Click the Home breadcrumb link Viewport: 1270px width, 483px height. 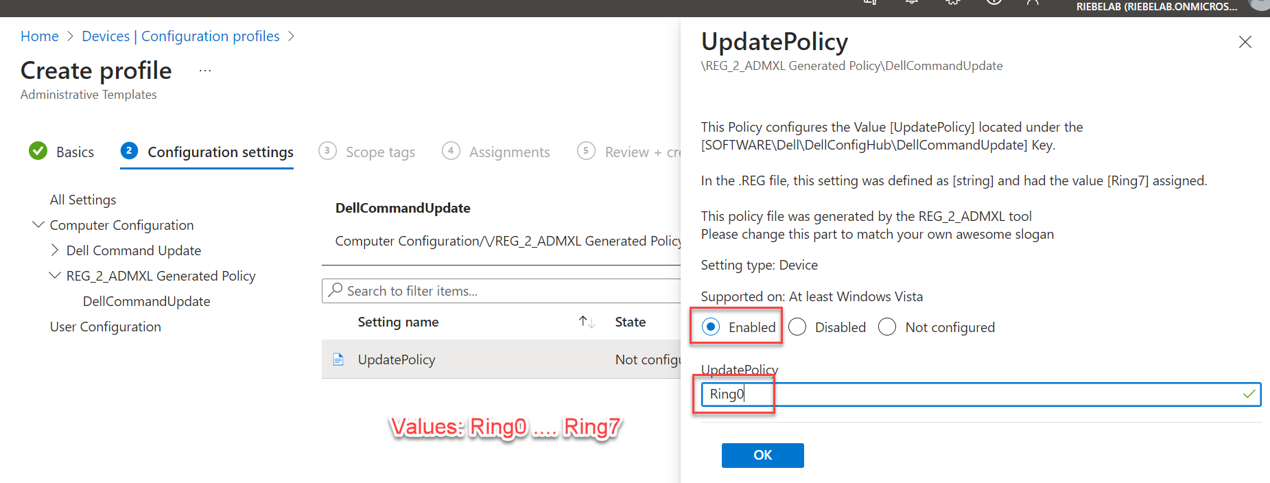39,36
